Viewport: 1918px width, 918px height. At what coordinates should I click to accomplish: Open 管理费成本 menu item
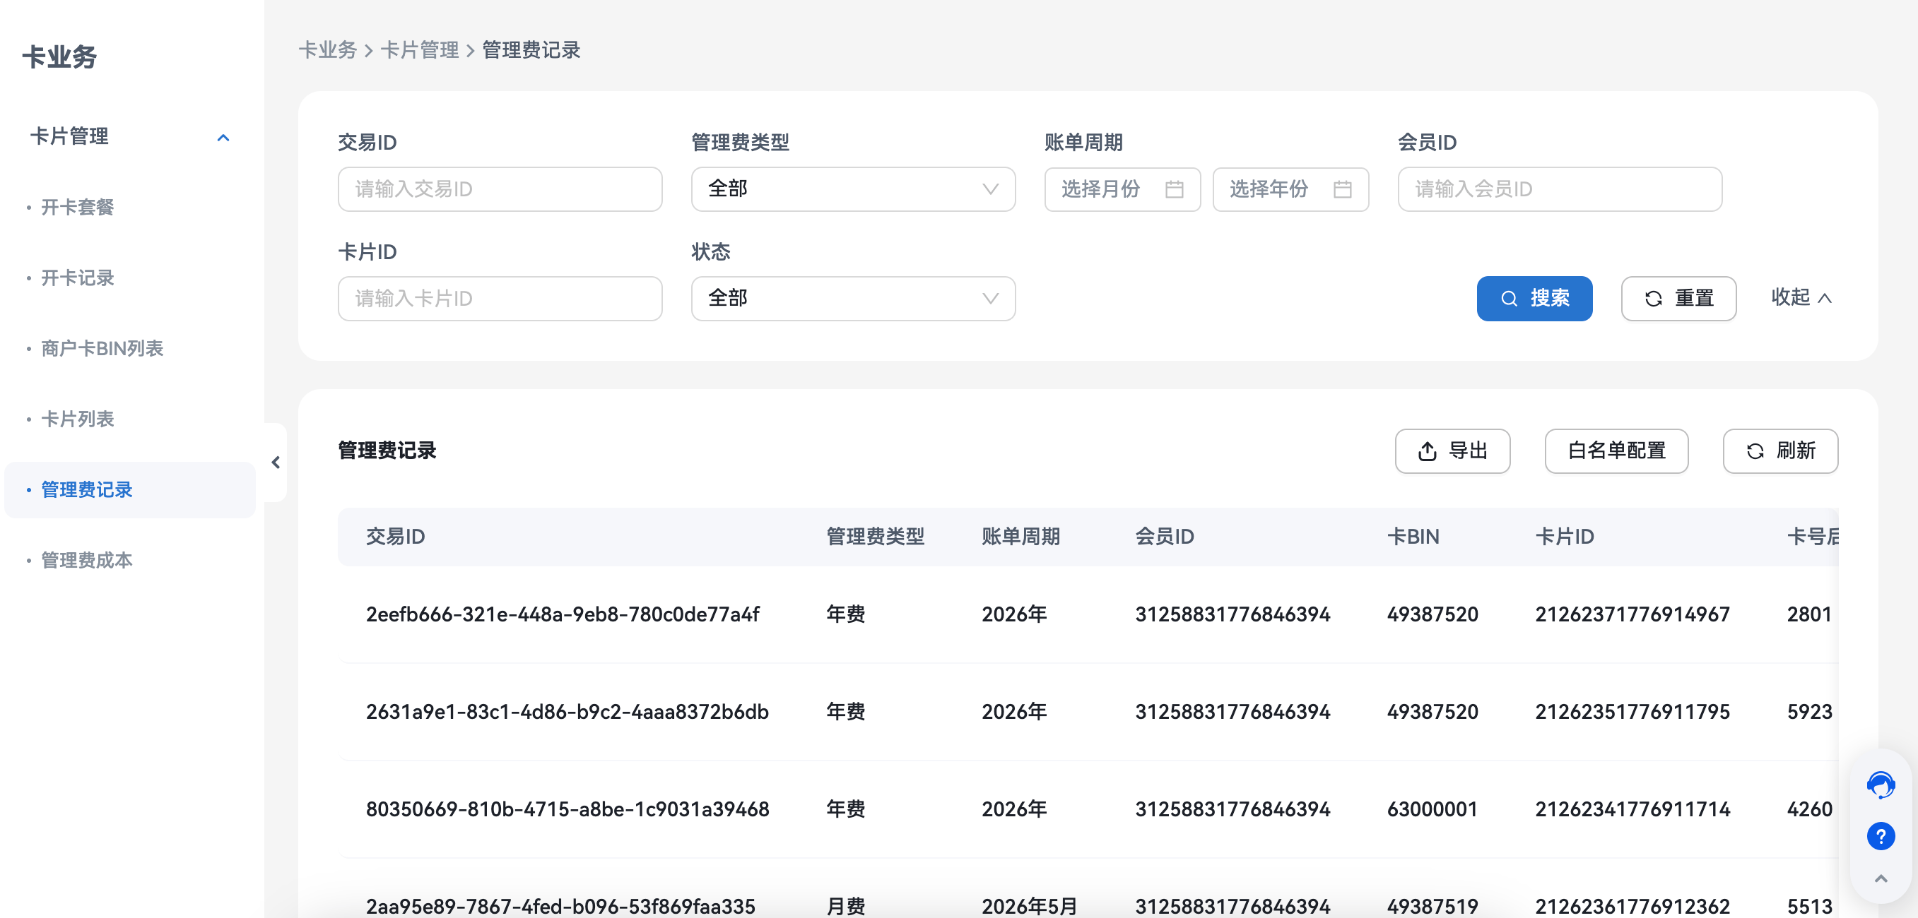(86, 560)
